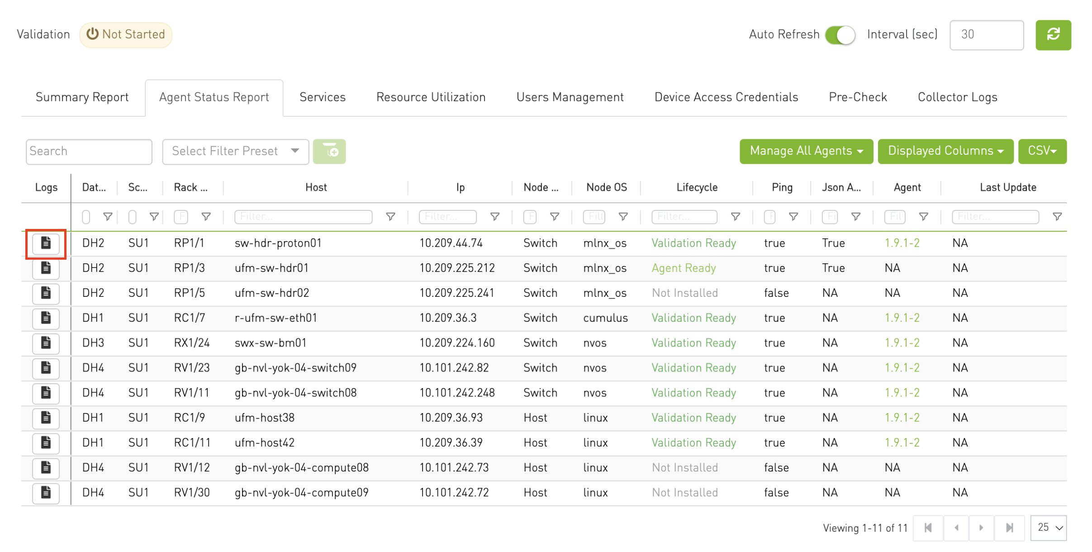Click the Not Started validation badge

click(x=126, y=35)
